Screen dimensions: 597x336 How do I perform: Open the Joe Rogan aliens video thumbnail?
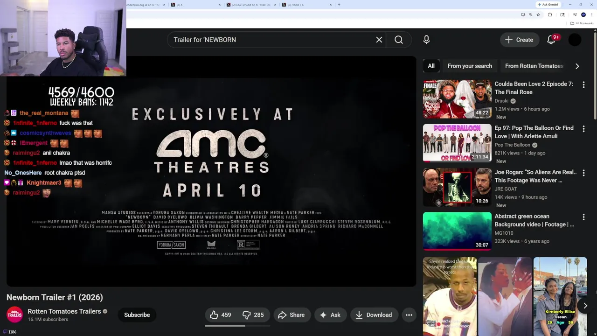pos(457,187)
